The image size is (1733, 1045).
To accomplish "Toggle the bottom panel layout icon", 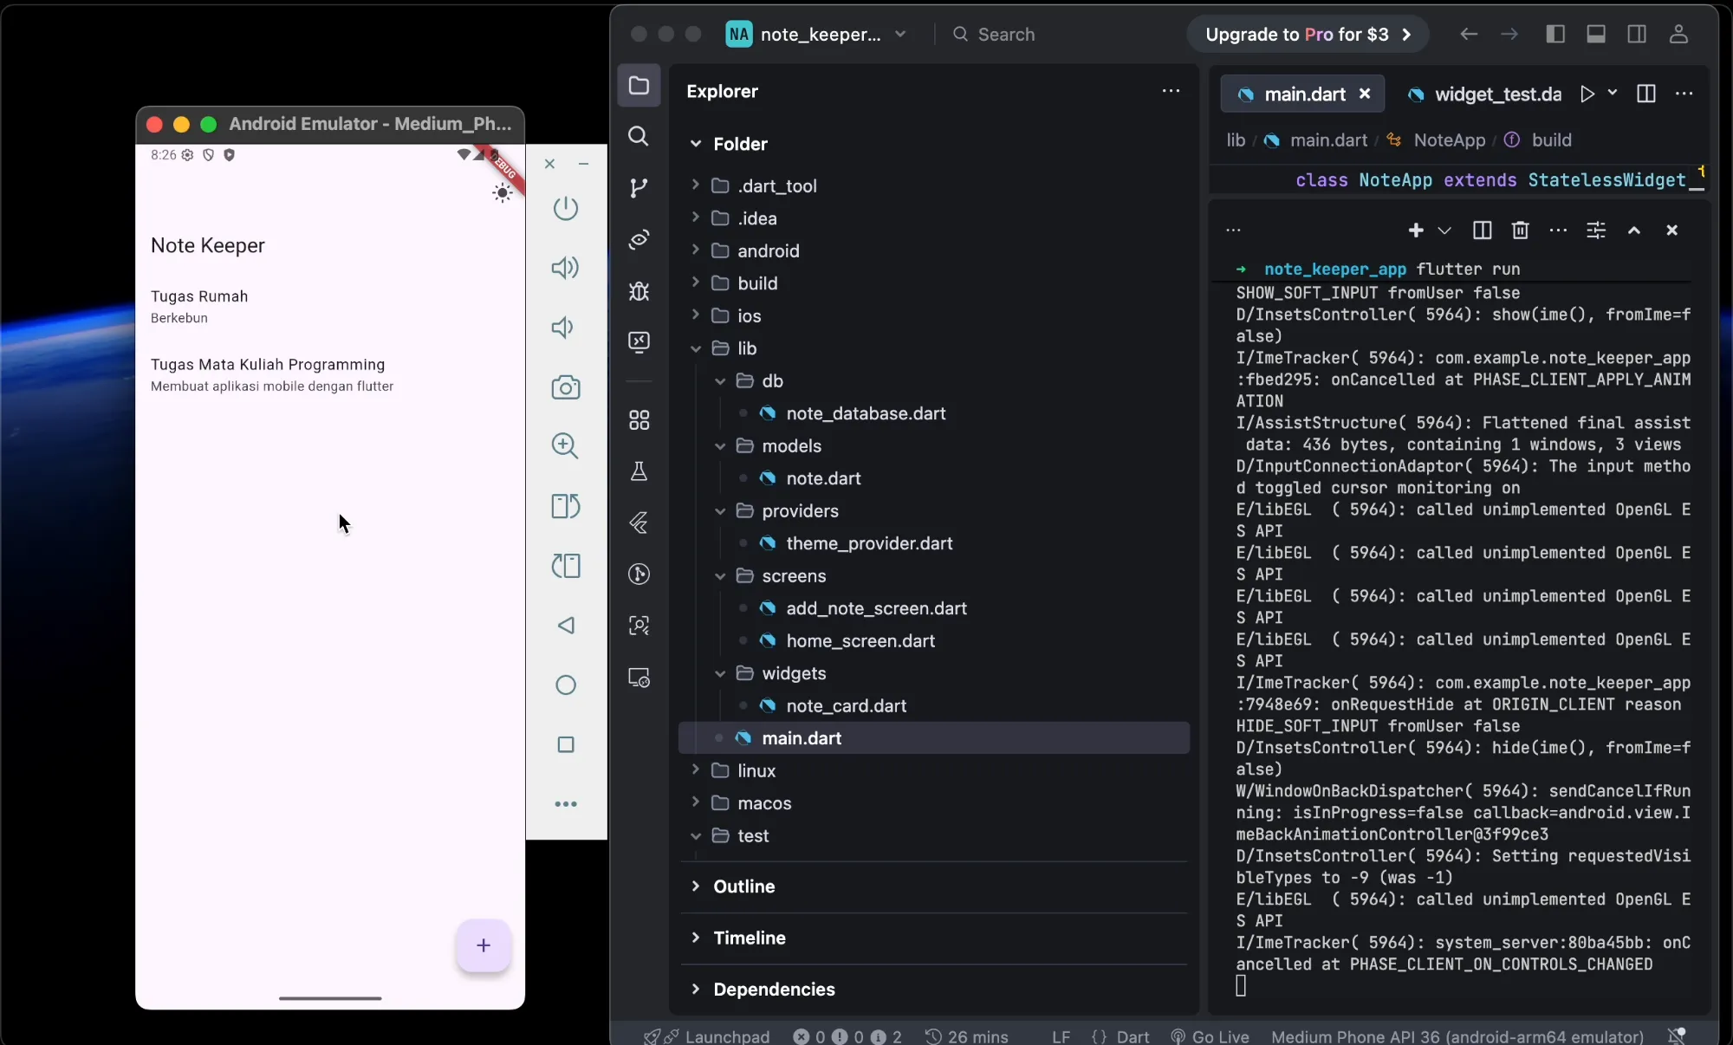I will coord(1596,35).
